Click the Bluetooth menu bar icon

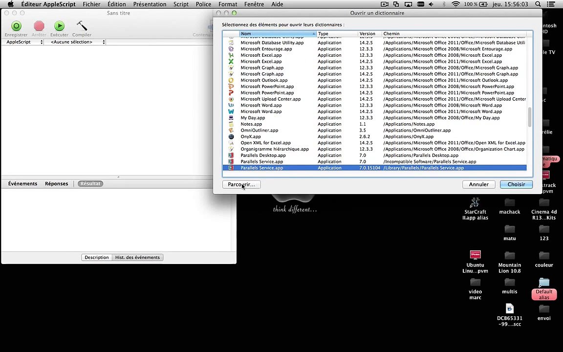click(x=444, y=4)
